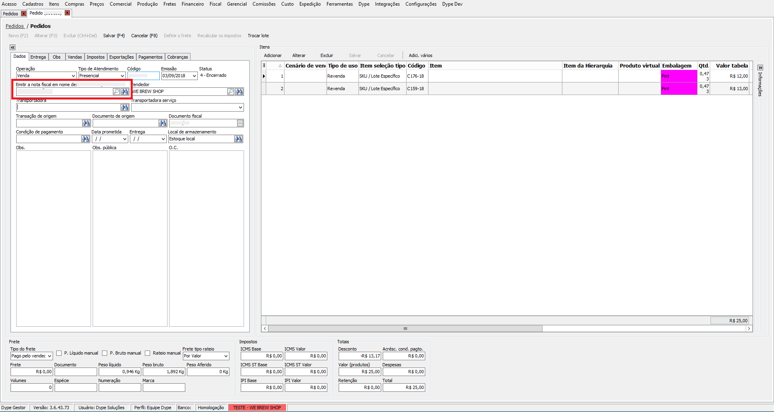Click the Homologação status bar entry
This screenshot has width=774, height=412.
click(211, 408)
